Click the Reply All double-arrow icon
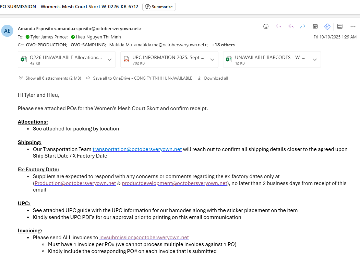Screen dimensions: 360x254 click(x=291, y=26)
